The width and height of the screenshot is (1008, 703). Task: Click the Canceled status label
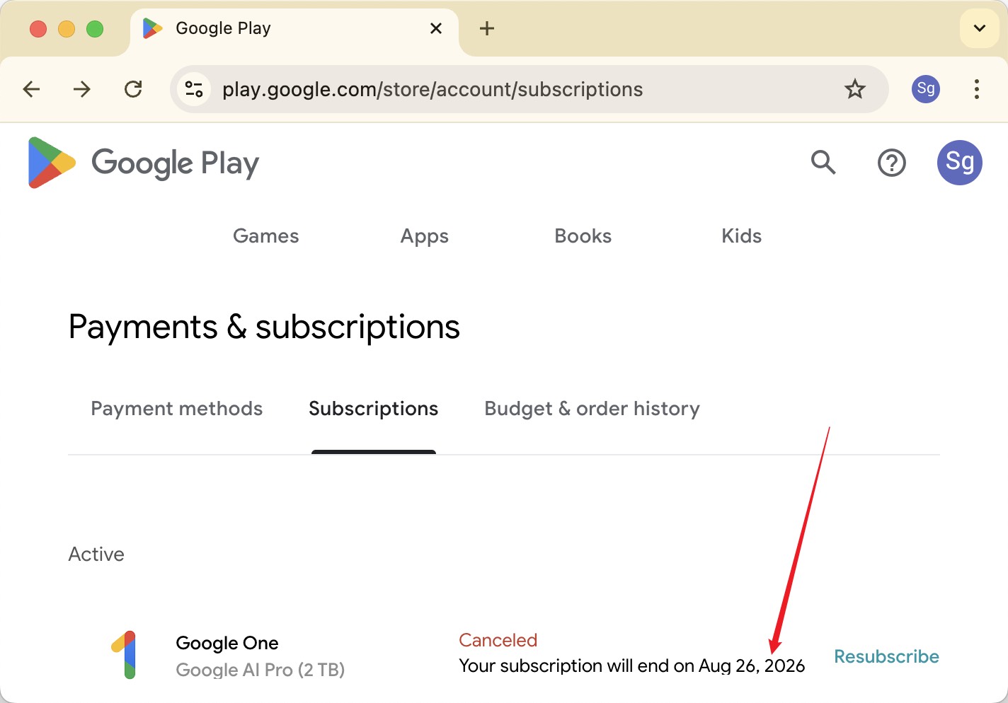498,640
